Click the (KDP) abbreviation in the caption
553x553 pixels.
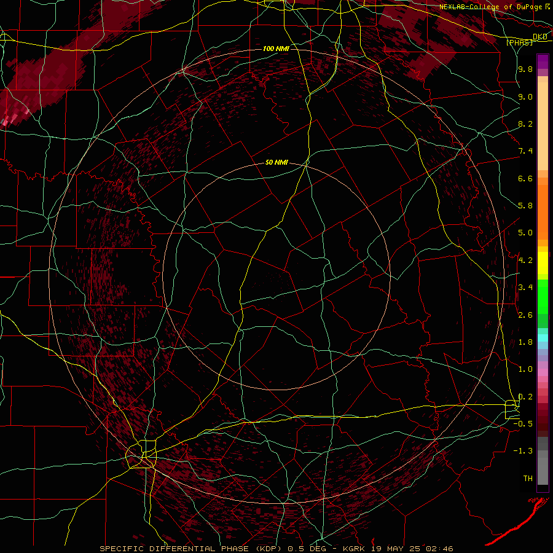[x=270, y=549]
